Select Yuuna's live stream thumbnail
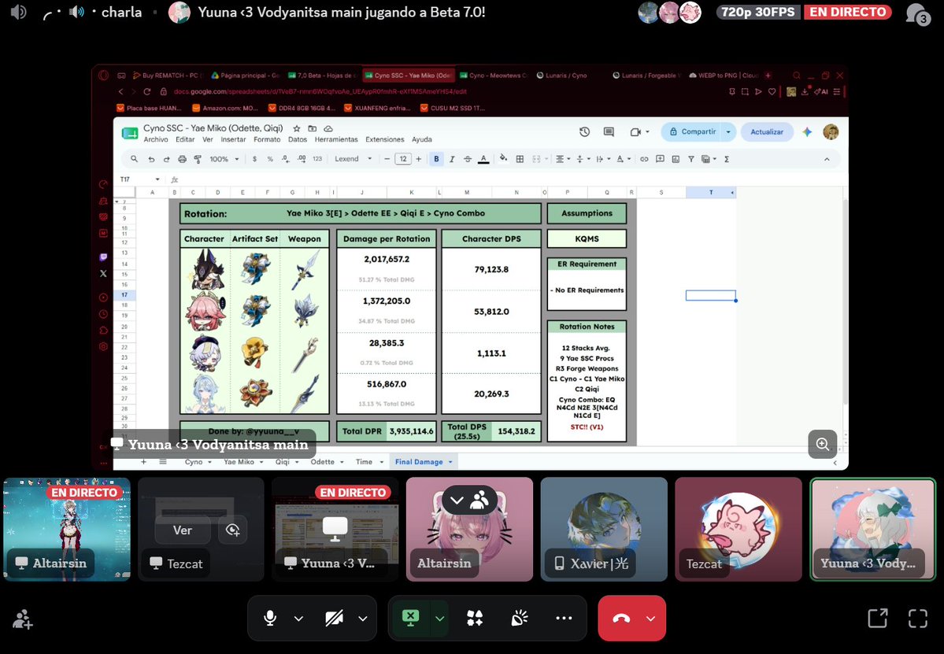 click(335, 530)
